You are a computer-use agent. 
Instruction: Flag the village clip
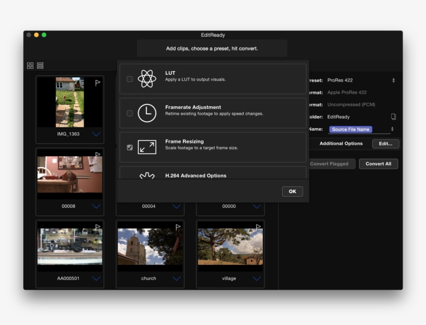(x=258, y=227)
